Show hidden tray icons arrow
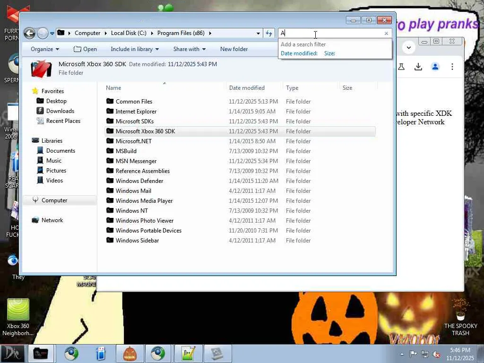Screen dimensions: 484x363 tap(402, 354)
